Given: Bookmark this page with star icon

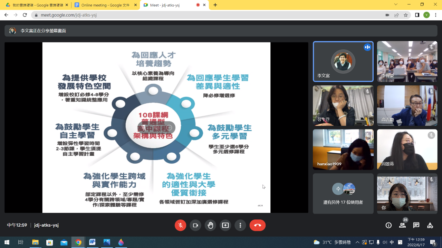Looking at the screenshot, I should click(x=406, y=15).
